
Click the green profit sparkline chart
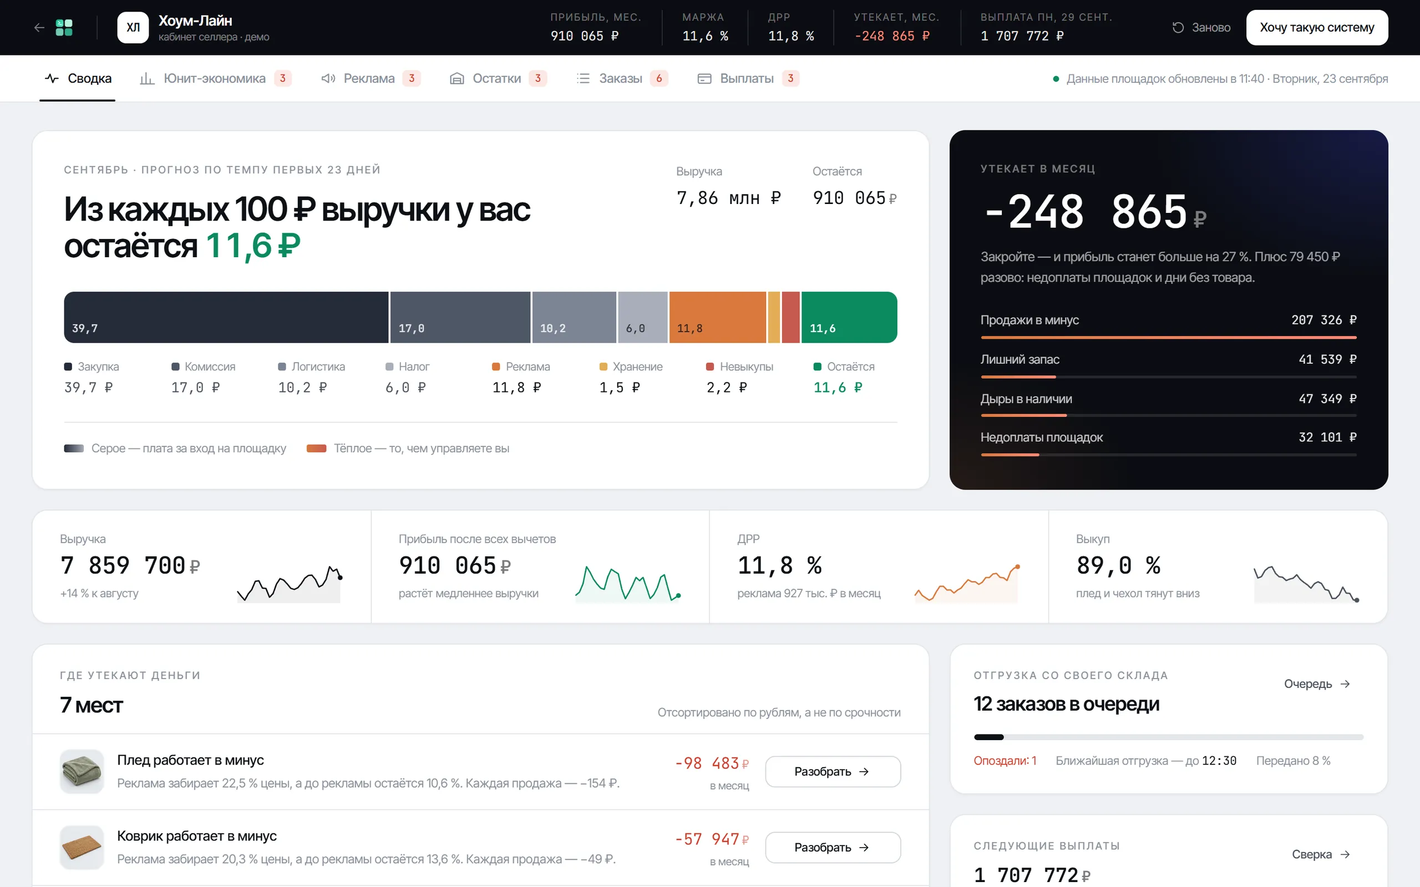coord(628,584)
